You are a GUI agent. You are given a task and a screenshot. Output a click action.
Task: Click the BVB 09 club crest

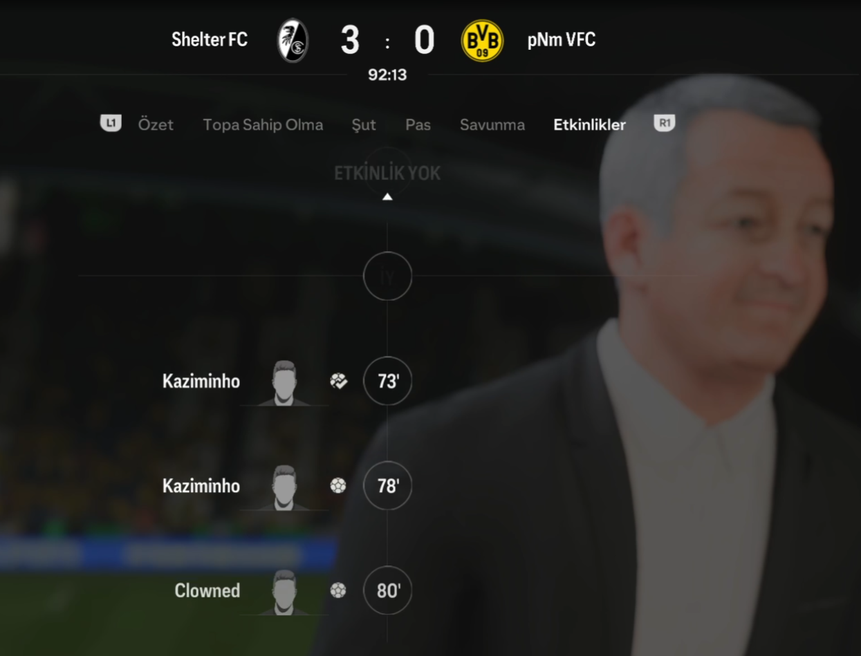(483, 40)
